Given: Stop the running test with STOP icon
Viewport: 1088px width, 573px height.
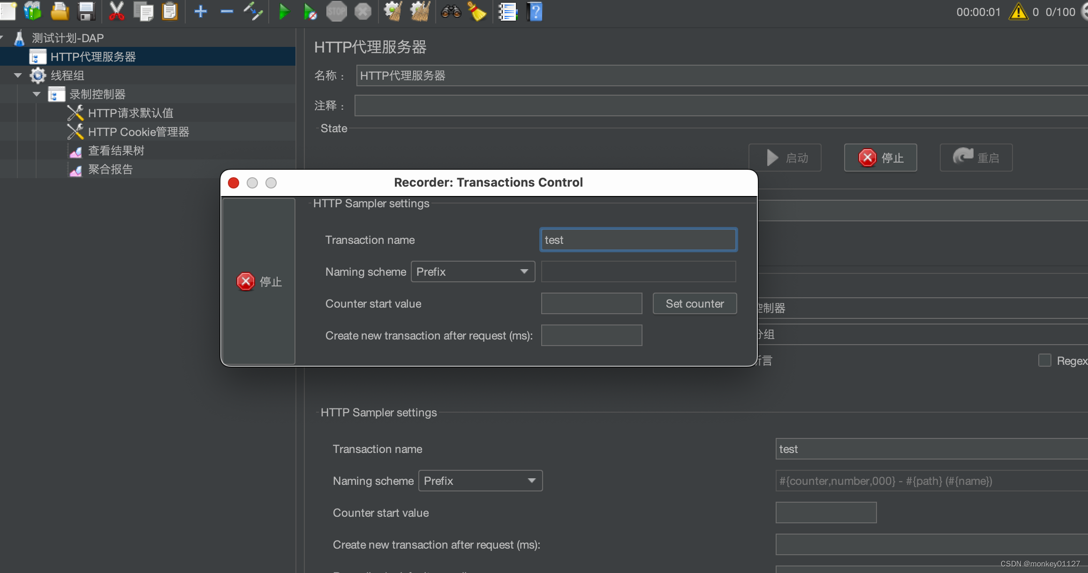Looking at the screenshot, I should (x=336, y=11).
